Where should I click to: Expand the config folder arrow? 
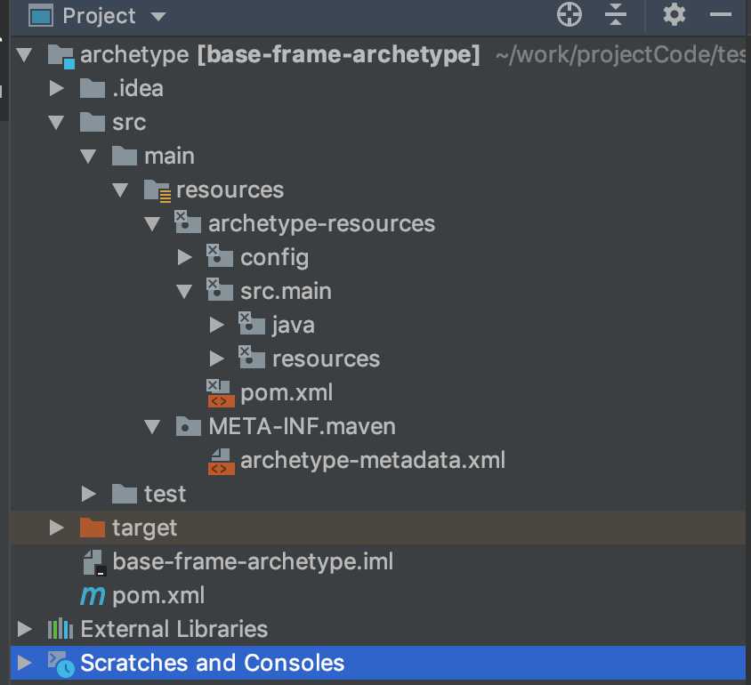[x=184, y=257]
